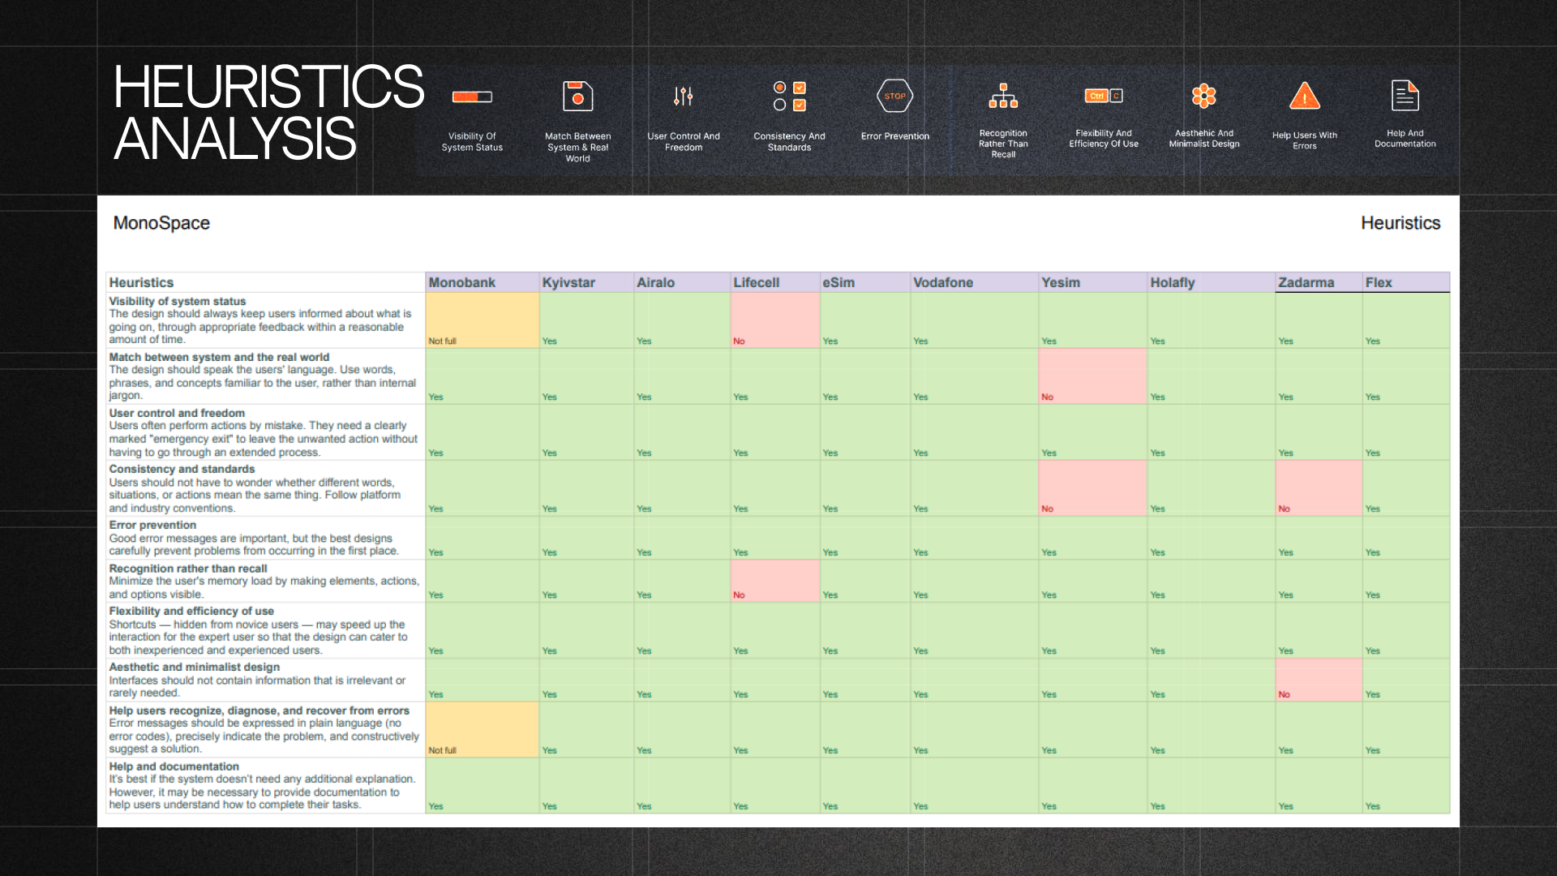Click the floppy-disk icon for Match Between System & Real World

click(577, 97)
